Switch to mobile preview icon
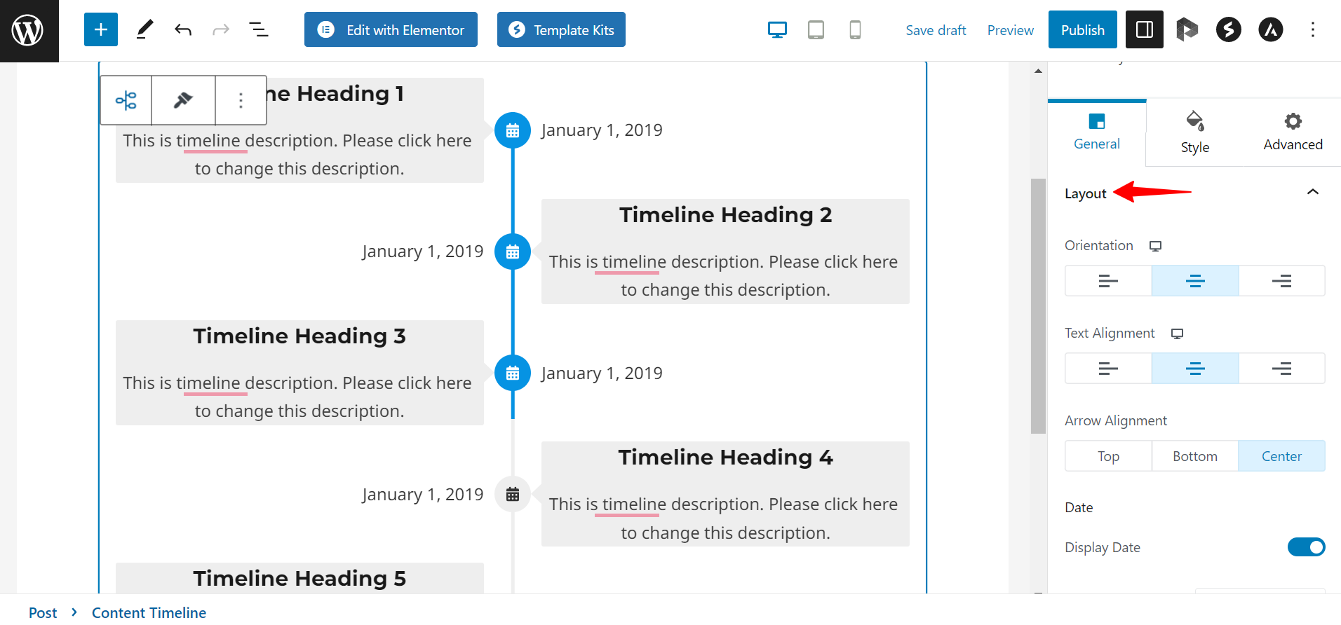Image resolution: width=1341 pixels, height=625 pixels. pos(855,29)
